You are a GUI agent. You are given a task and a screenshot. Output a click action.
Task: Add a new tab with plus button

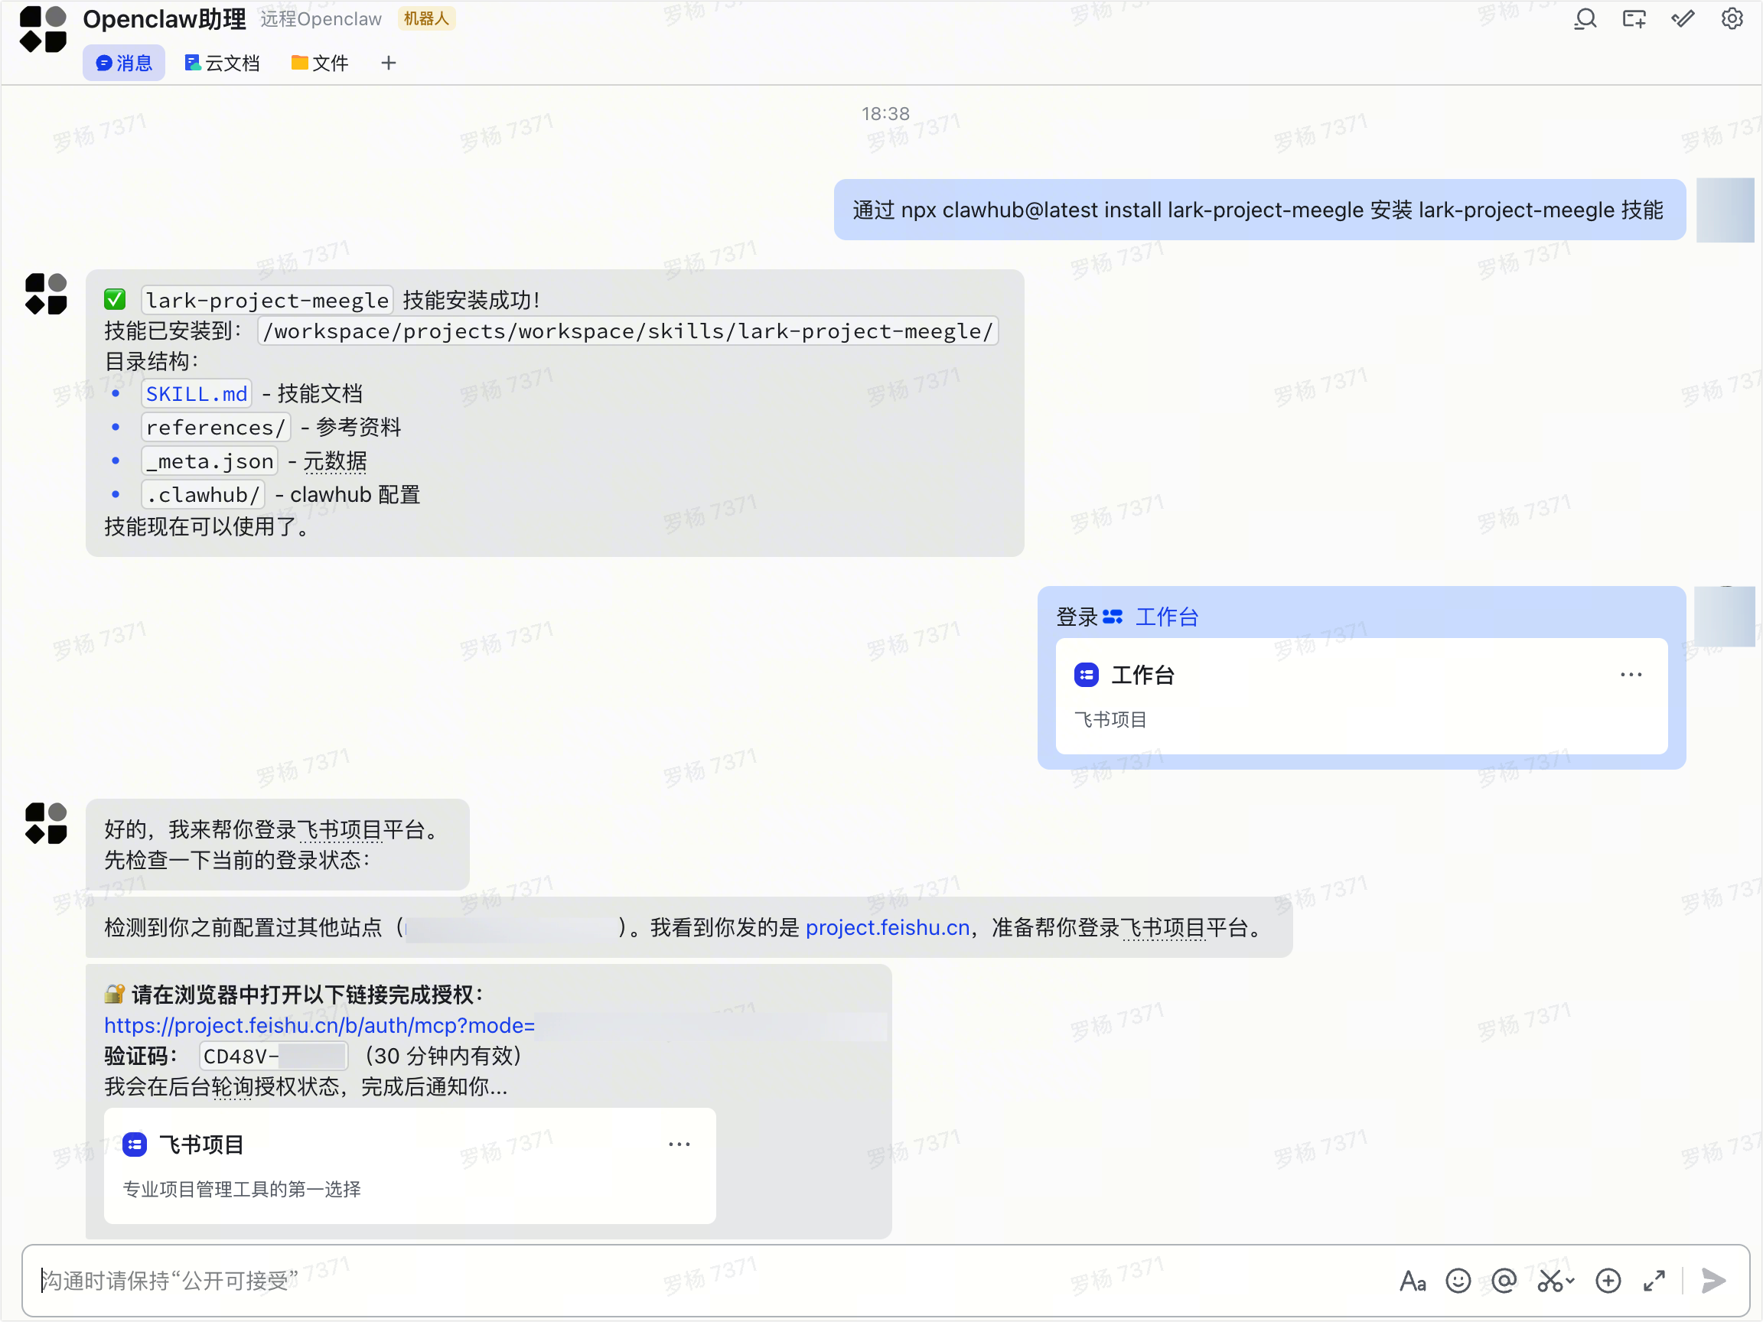(388, 63)
